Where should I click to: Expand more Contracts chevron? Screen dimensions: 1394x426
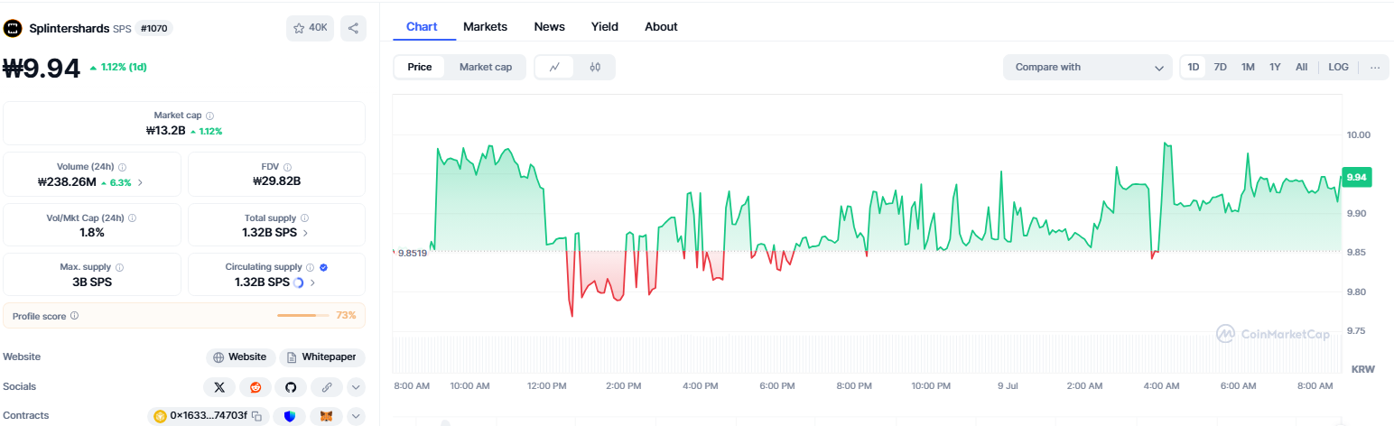coord(356,416)
